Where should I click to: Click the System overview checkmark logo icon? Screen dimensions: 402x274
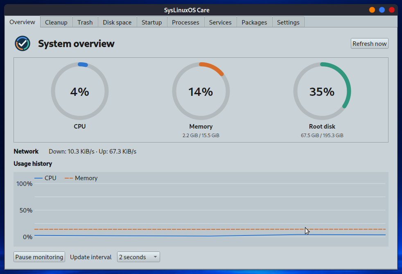(22, 43)
